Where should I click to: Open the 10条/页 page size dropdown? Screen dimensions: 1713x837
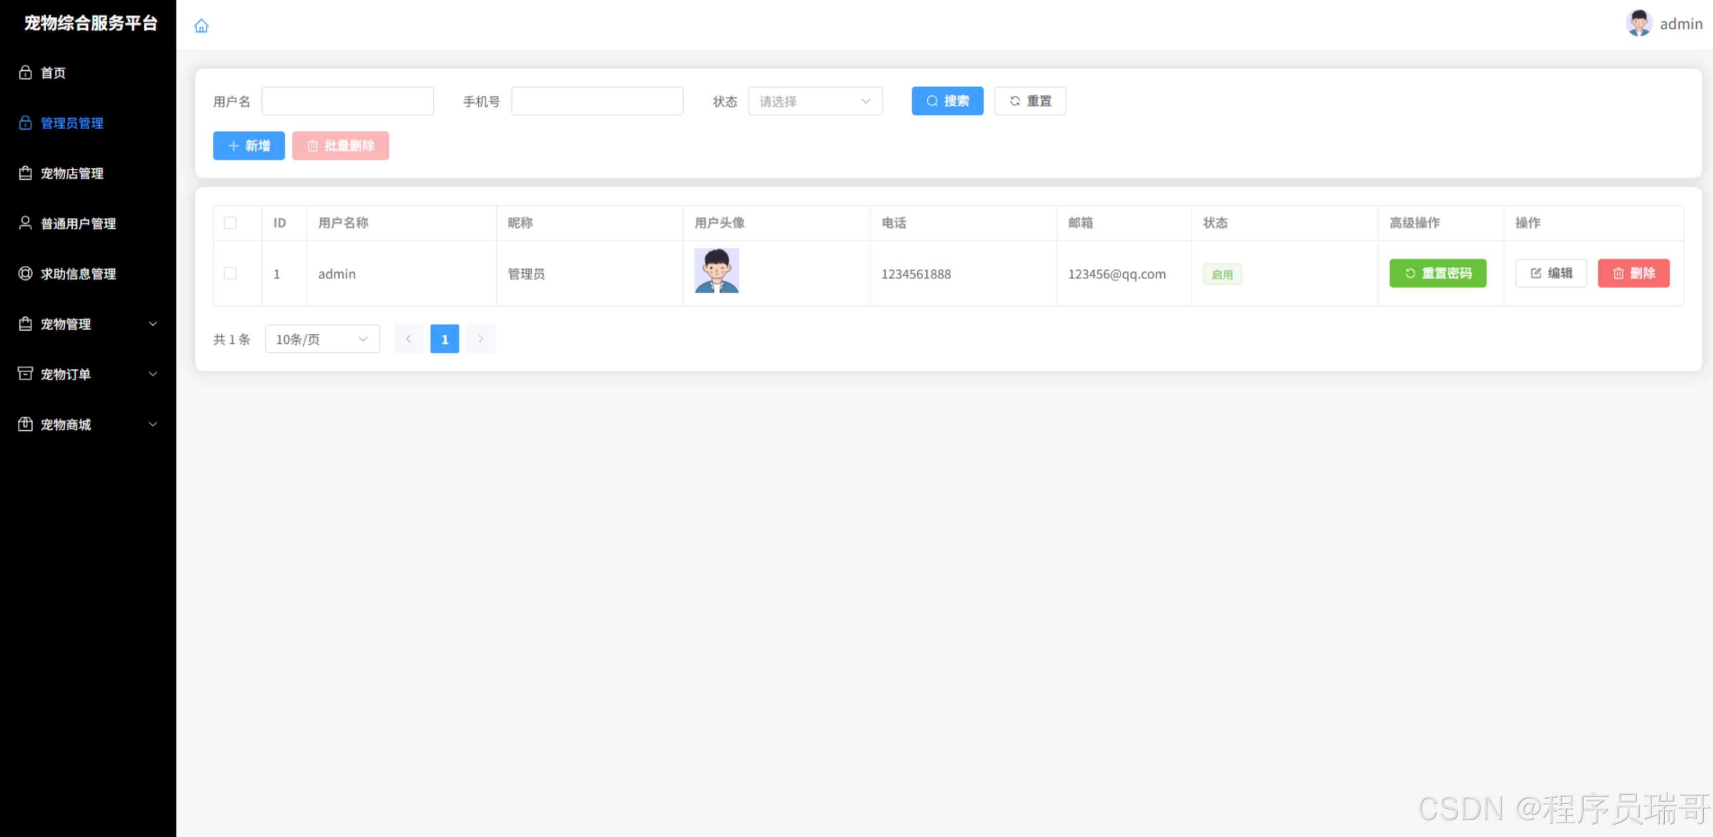pyautogui.click(x=322, y=339)
